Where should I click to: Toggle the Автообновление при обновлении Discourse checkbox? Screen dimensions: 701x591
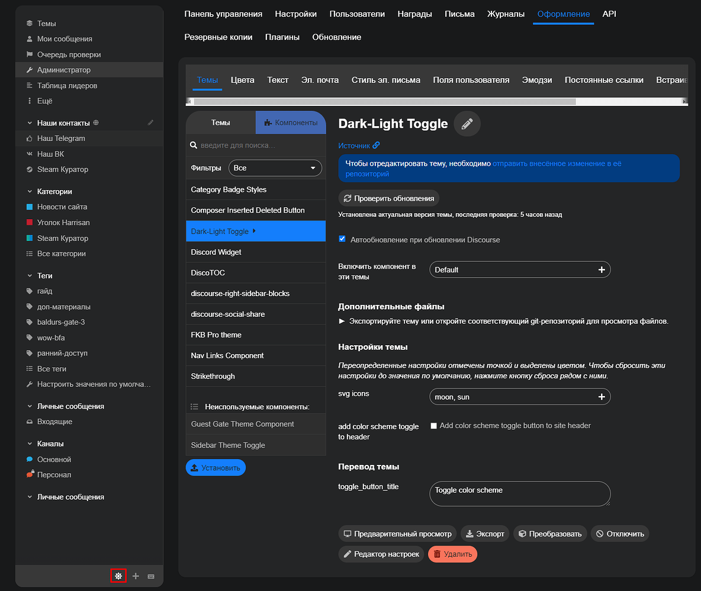point(342,239)
